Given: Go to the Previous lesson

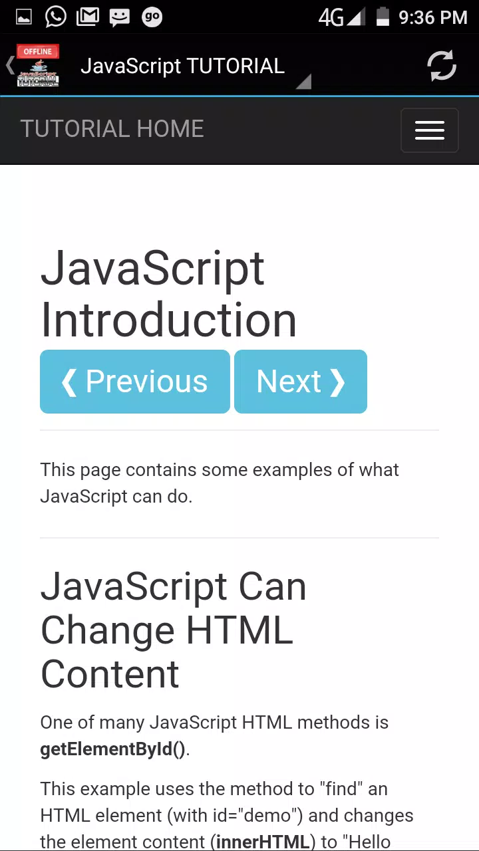Looking at the screenshot, I should point(135,382).
